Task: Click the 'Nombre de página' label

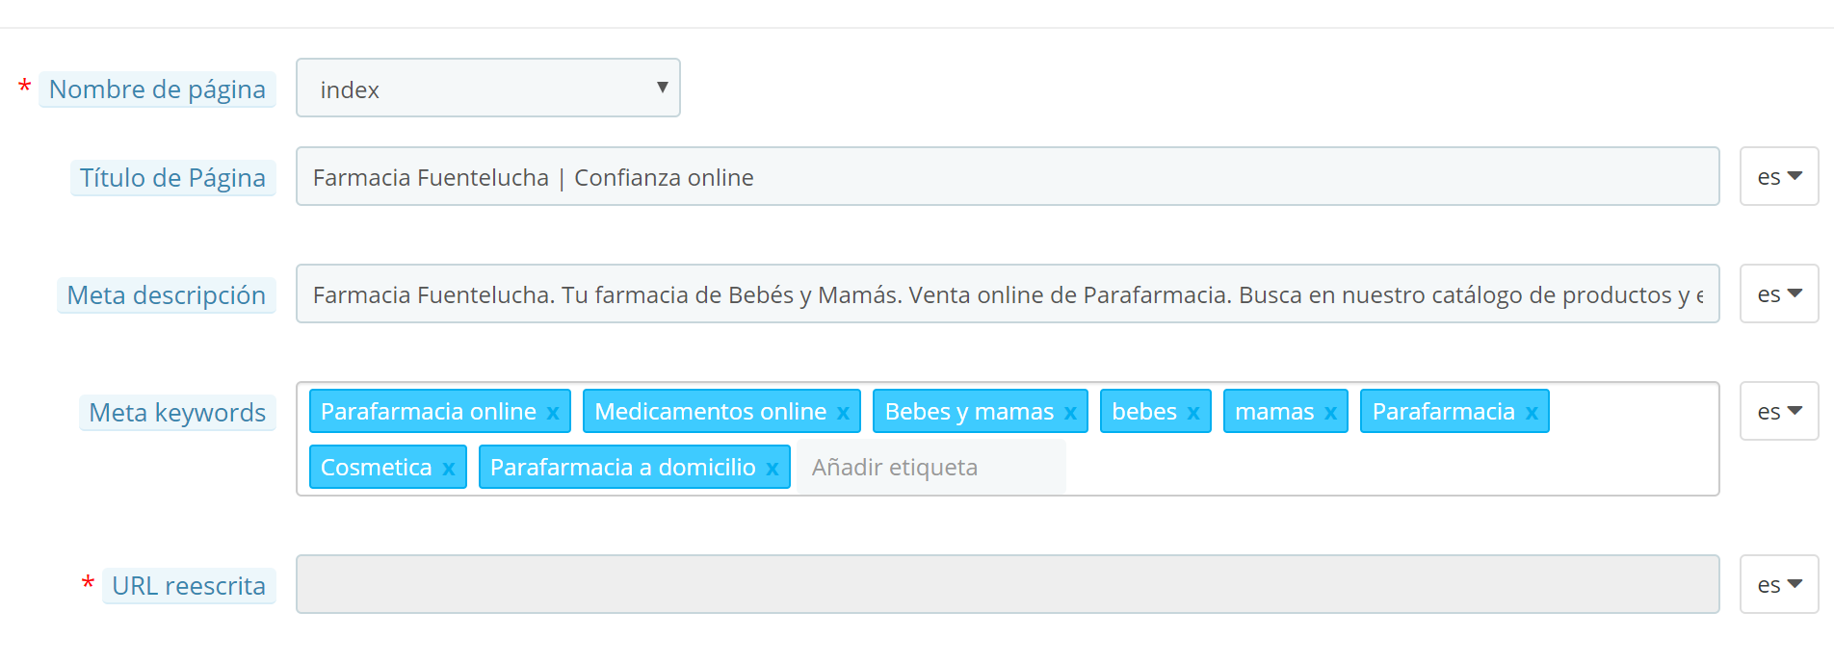Action: (x=157, y=89)
